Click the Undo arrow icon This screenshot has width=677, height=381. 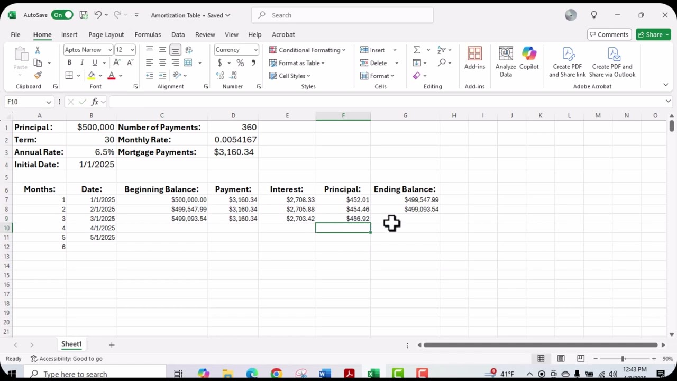98,15
